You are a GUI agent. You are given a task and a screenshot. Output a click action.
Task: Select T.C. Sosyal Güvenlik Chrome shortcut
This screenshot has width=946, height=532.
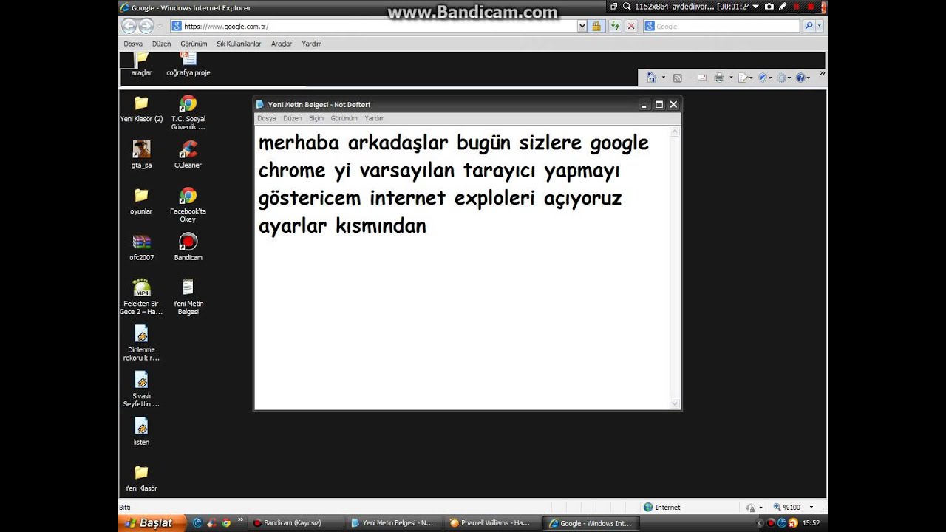[188, 112]
